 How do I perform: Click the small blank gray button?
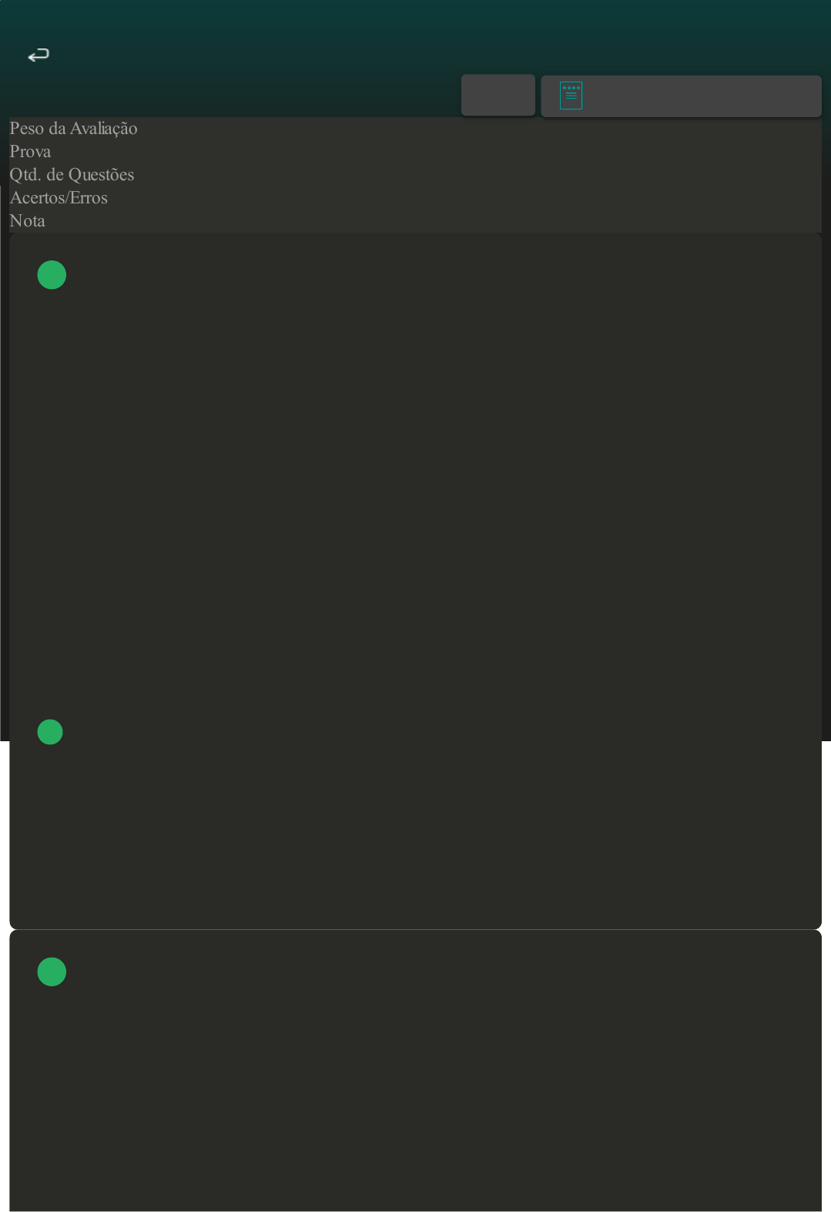pyautogui.click(x=498, y=96)
